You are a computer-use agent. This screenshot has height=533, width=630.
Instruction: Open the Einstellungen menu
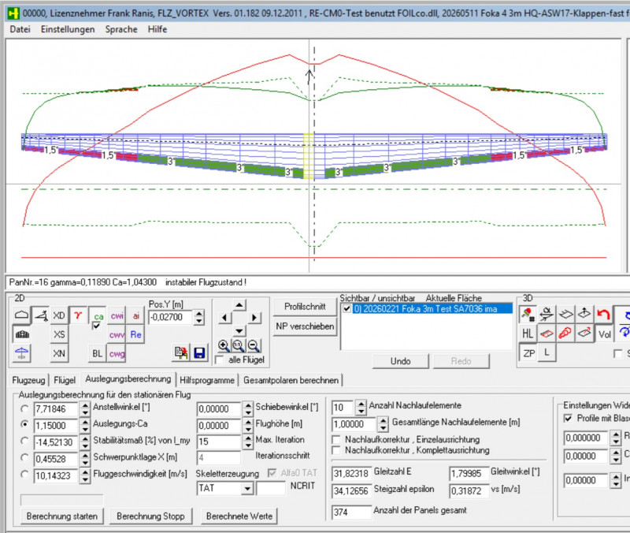point(68,29)
